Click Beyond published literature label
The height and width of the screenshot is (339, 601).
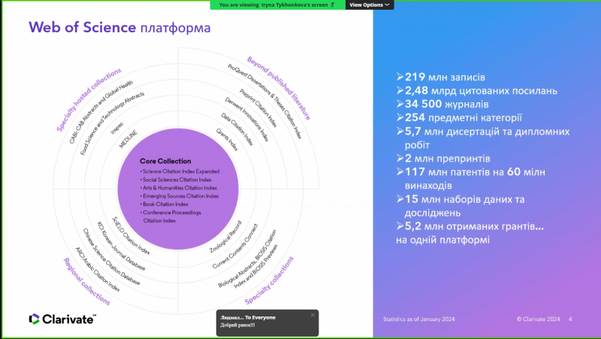tap(278, 88)
